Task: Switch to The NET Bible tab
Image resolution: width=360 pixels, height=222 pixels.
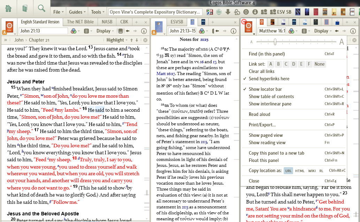Action: pyautogui.click(x=81, y=22)
